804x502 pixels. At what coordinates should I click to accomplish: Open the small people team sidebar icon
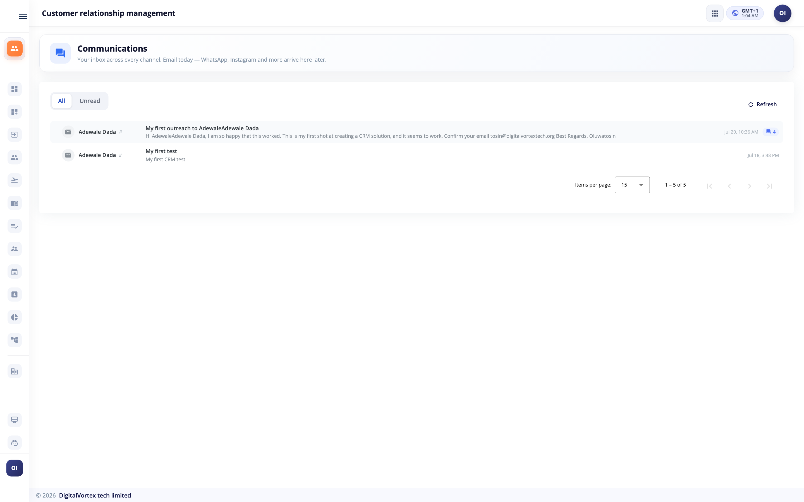point(14,249)
